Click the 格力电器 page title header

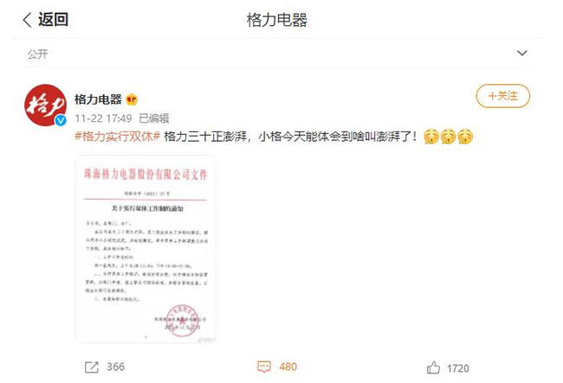pos(277,20)
